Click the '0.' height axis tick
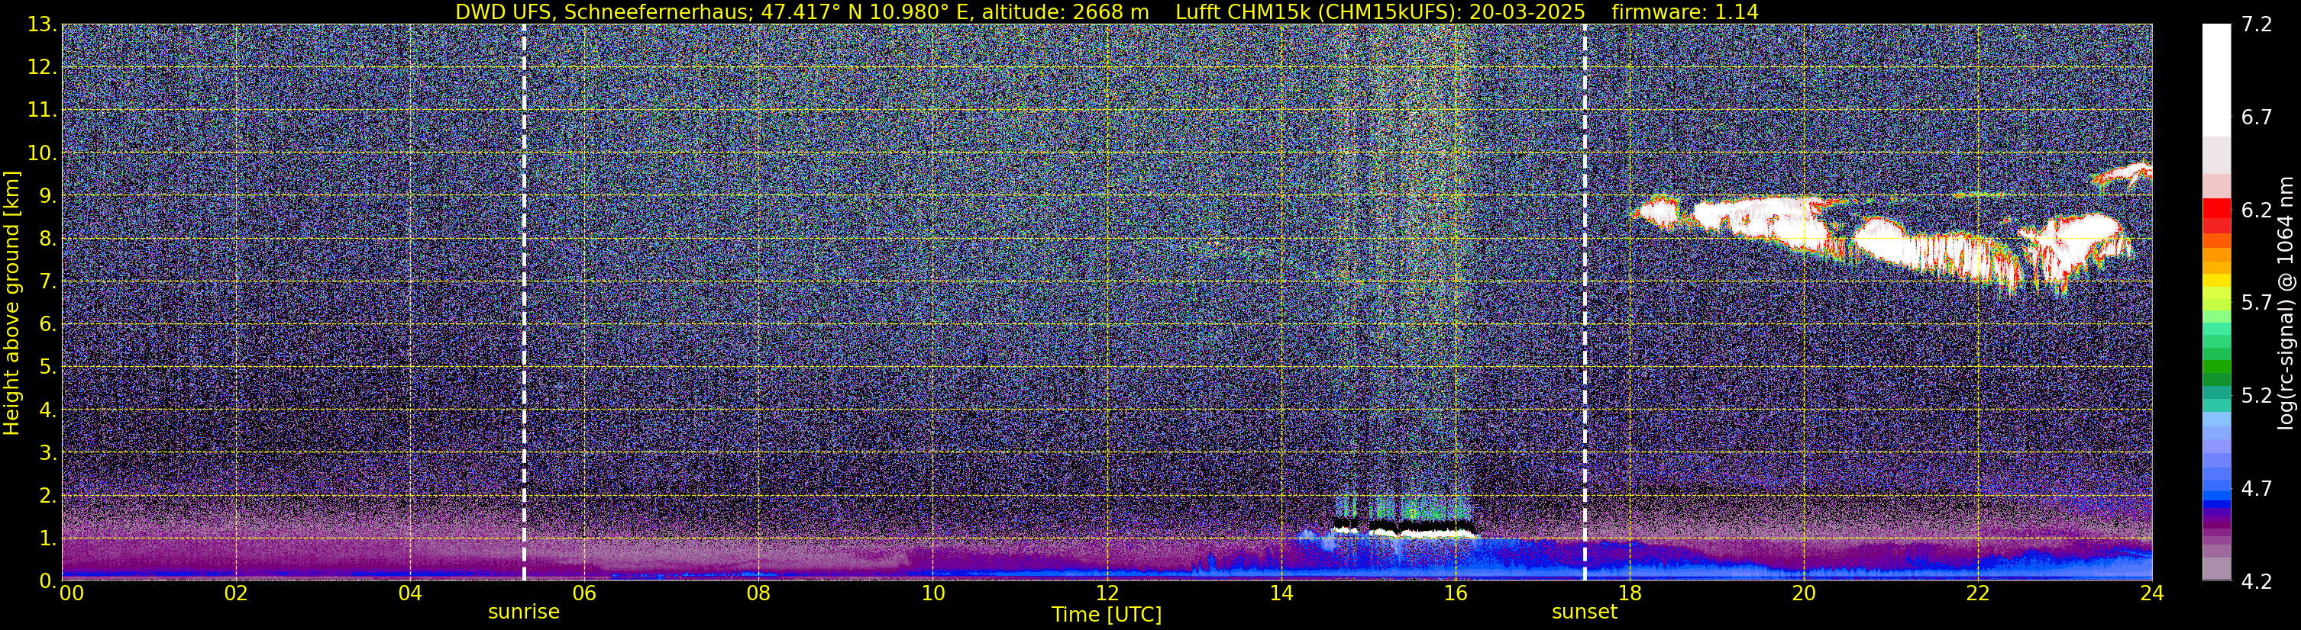The image size is (2301, 630). tap(48, 580)
